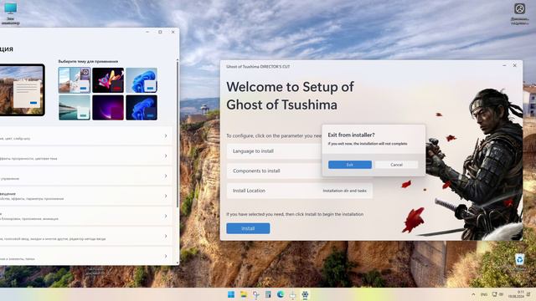Click 'Installation dir and tasks' text
The width and height of the screenshot is (536, 301).
pyautogui.click(x=344, y=191)
